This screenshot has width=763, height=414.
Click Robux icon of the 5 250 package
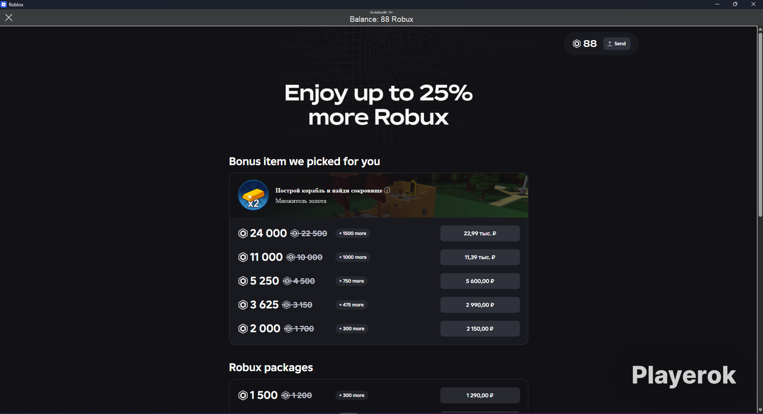[x=243, y=281]
